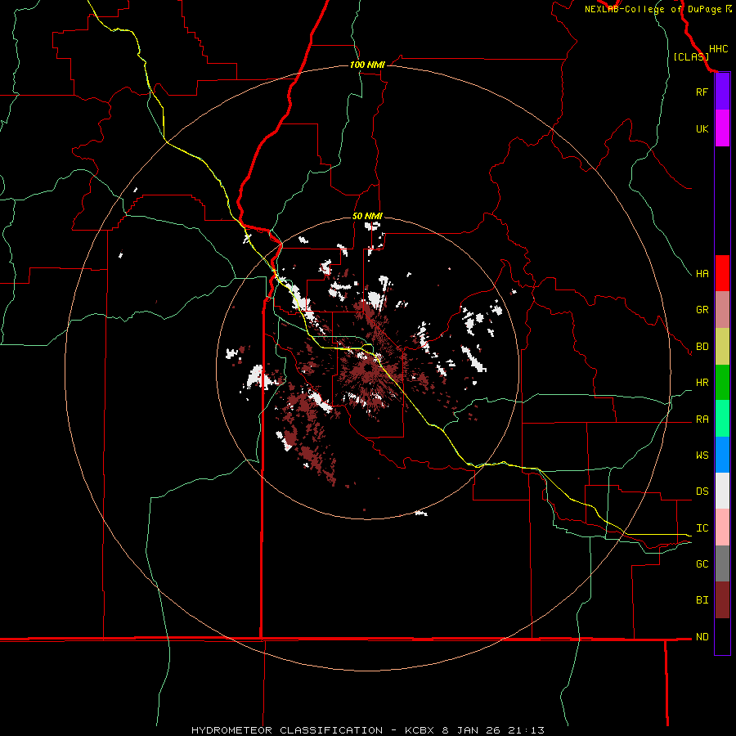Click the DS white legend swatch
The width and height of the screenshot is (736, 736).
(722, 491)
